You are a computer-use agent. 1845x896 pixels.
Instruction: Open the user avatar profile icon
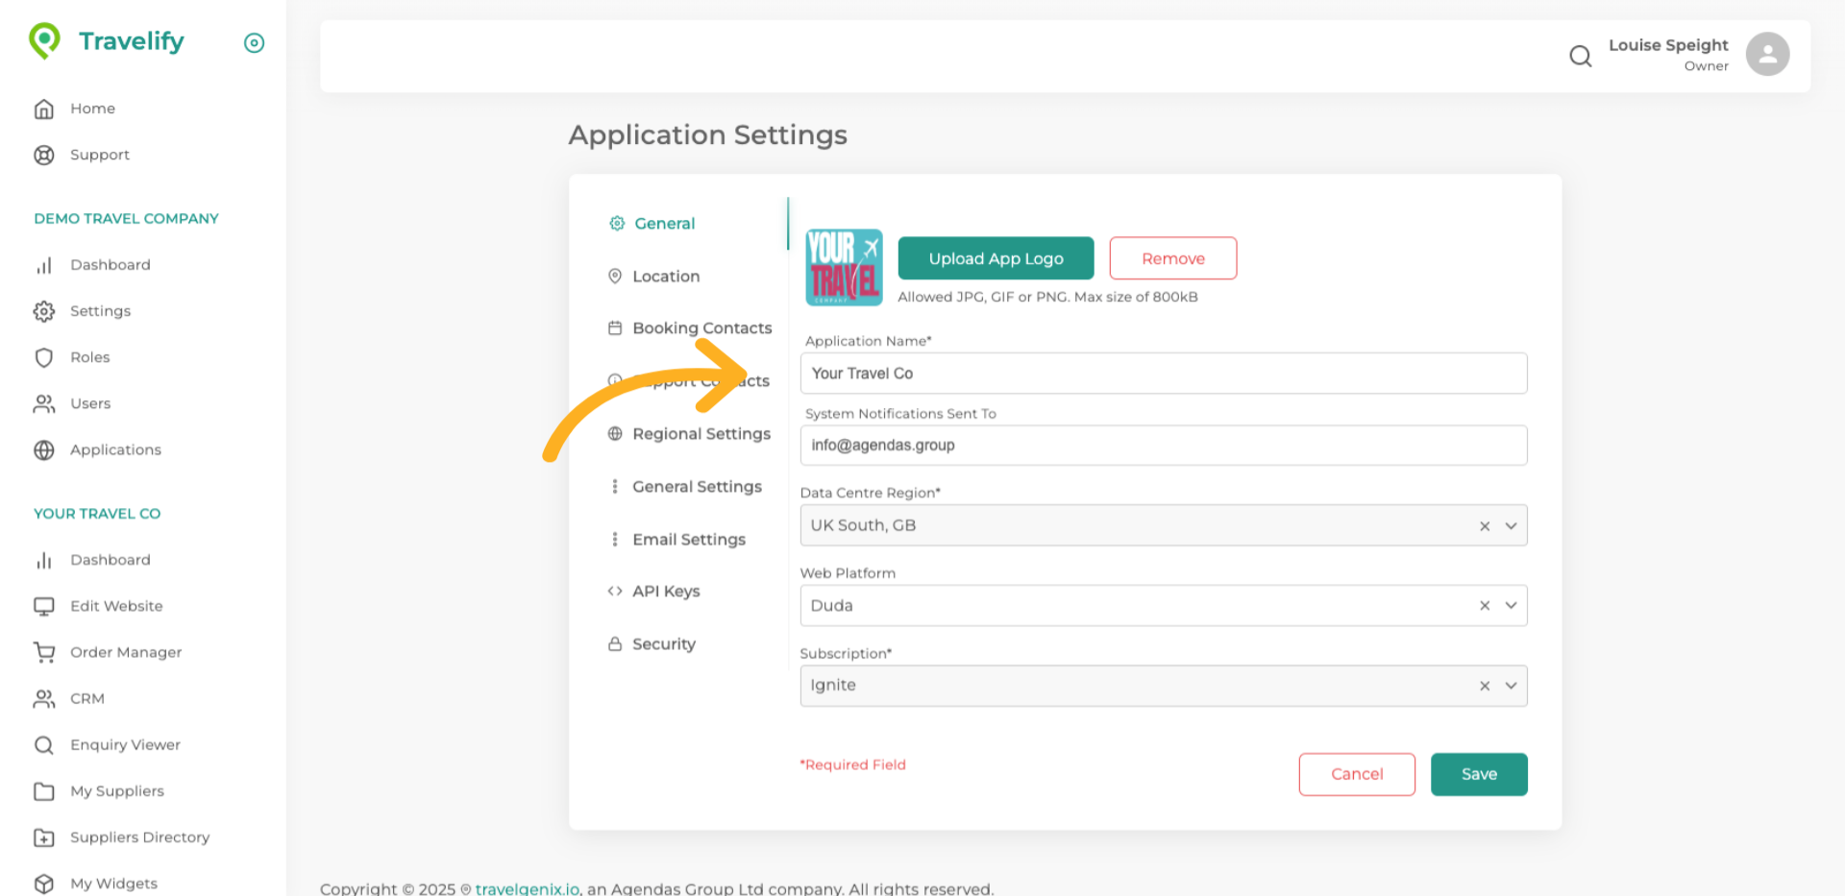click(x=1766, y=55)
